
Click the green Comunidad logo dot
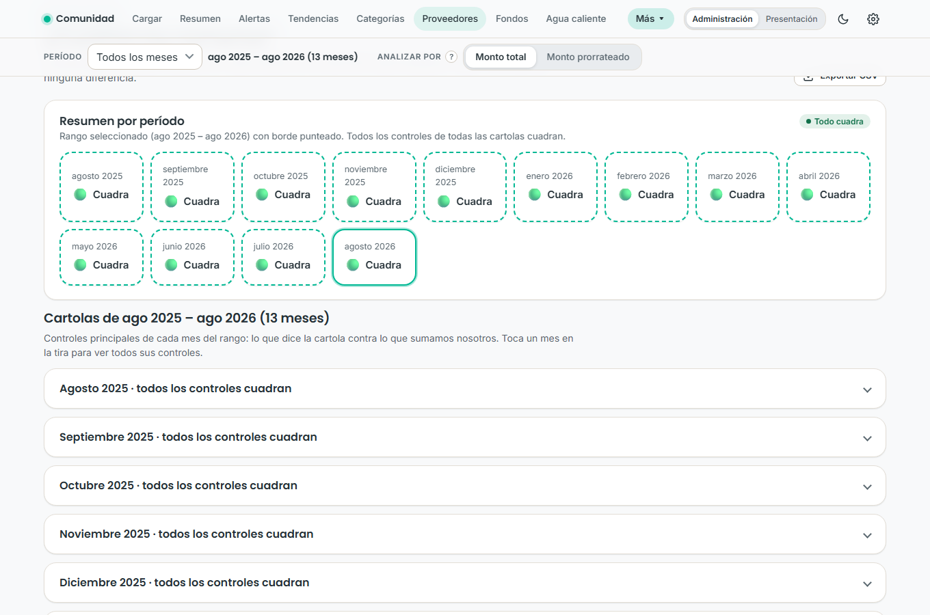pyautogui.click(x=47, y=19)
